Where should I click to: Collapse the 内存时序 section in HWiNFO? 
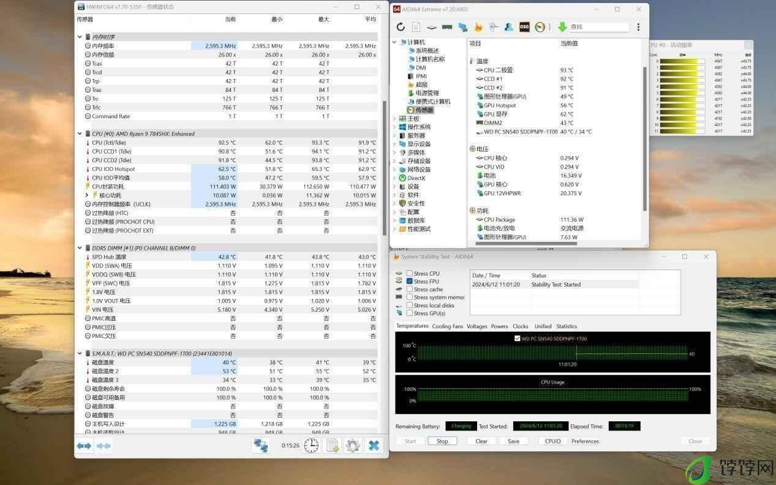tap(80, 37)
